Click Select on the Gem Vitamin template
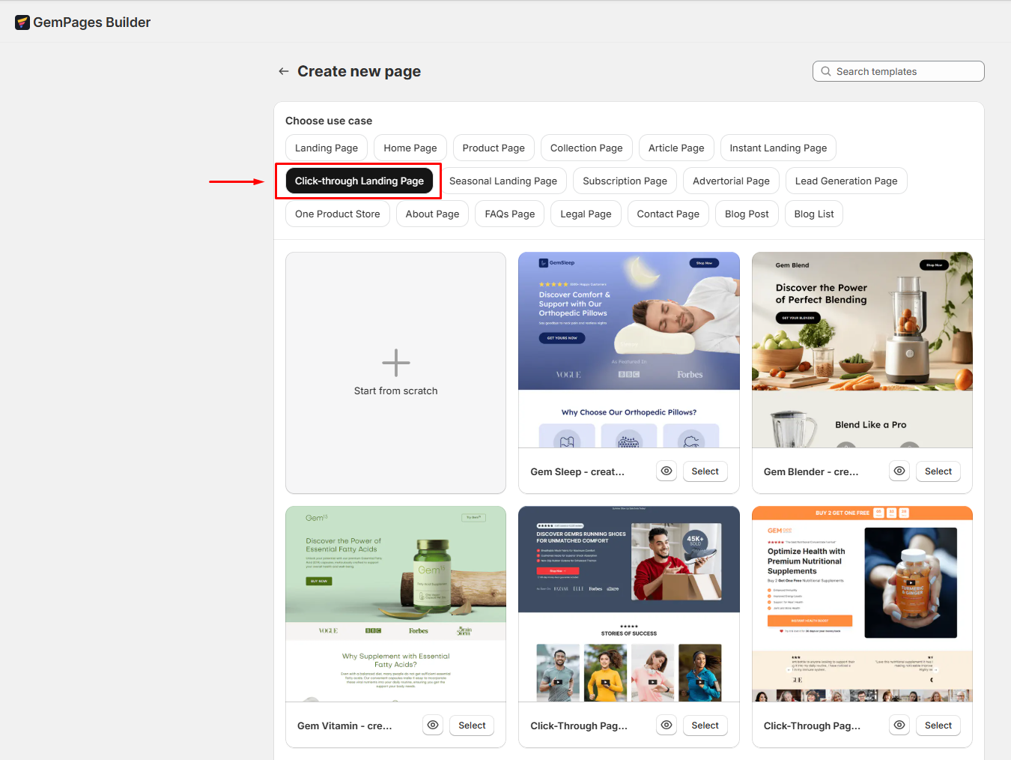 coord(471,725)
